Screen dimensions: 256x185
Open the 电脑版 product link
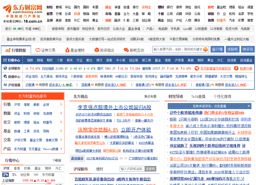click(x=163, y=29)
